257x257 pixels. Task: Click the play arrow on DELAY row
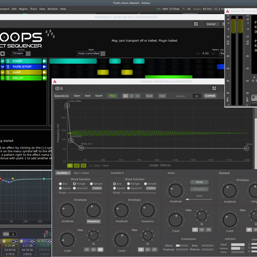44,78
